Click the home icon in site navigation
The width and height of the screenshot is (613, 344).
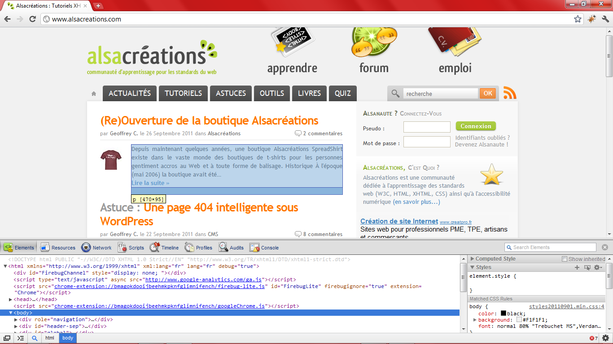pos(94,94)
